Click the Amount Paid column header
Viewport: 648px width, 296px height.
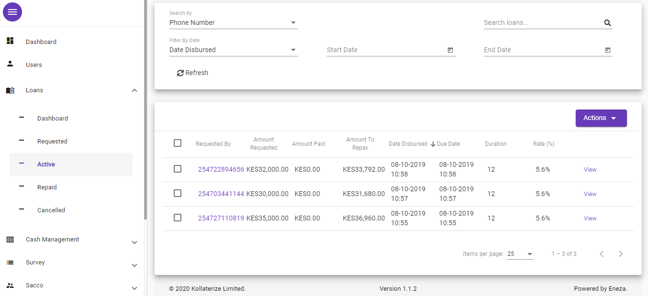(309, 144)
